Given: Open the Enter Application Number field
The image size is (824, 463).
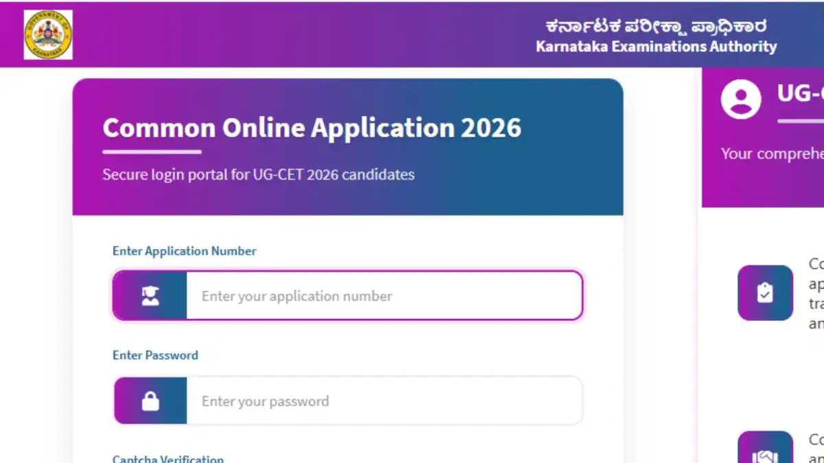Looking at the screenshot, I should [385, 296].
